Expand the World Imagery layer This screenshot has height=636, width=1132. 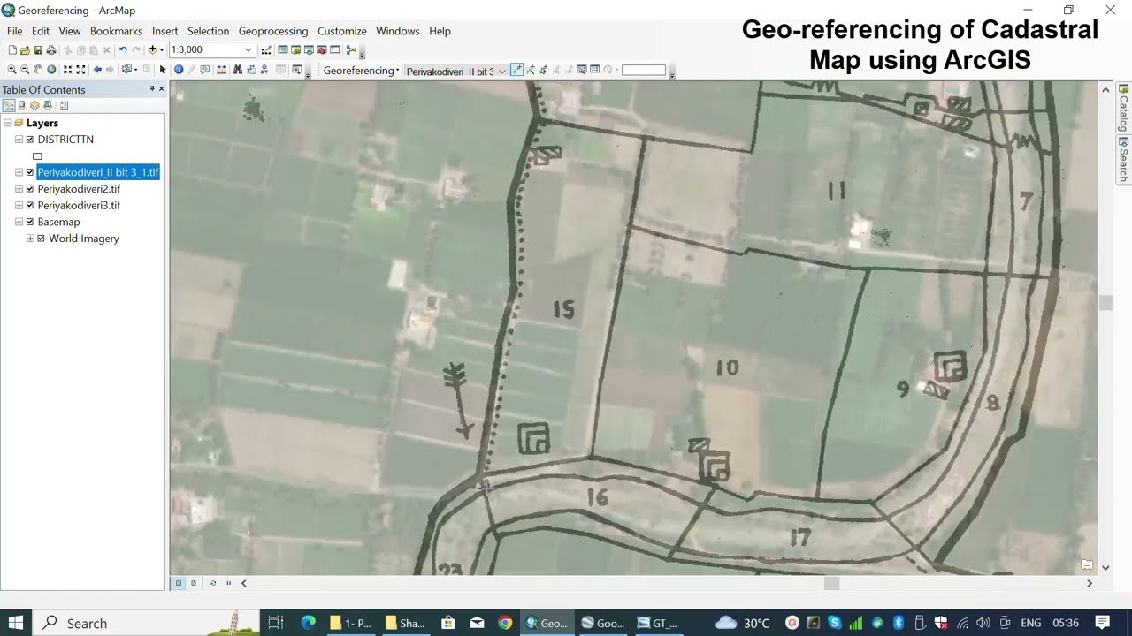30,238
